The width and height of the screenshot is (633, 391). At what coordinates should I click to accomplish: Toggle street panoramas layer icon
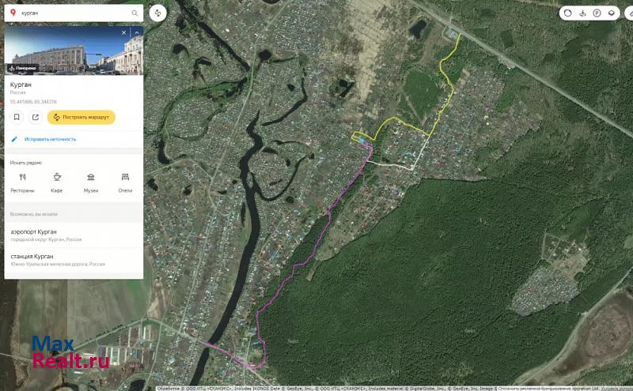582,13
